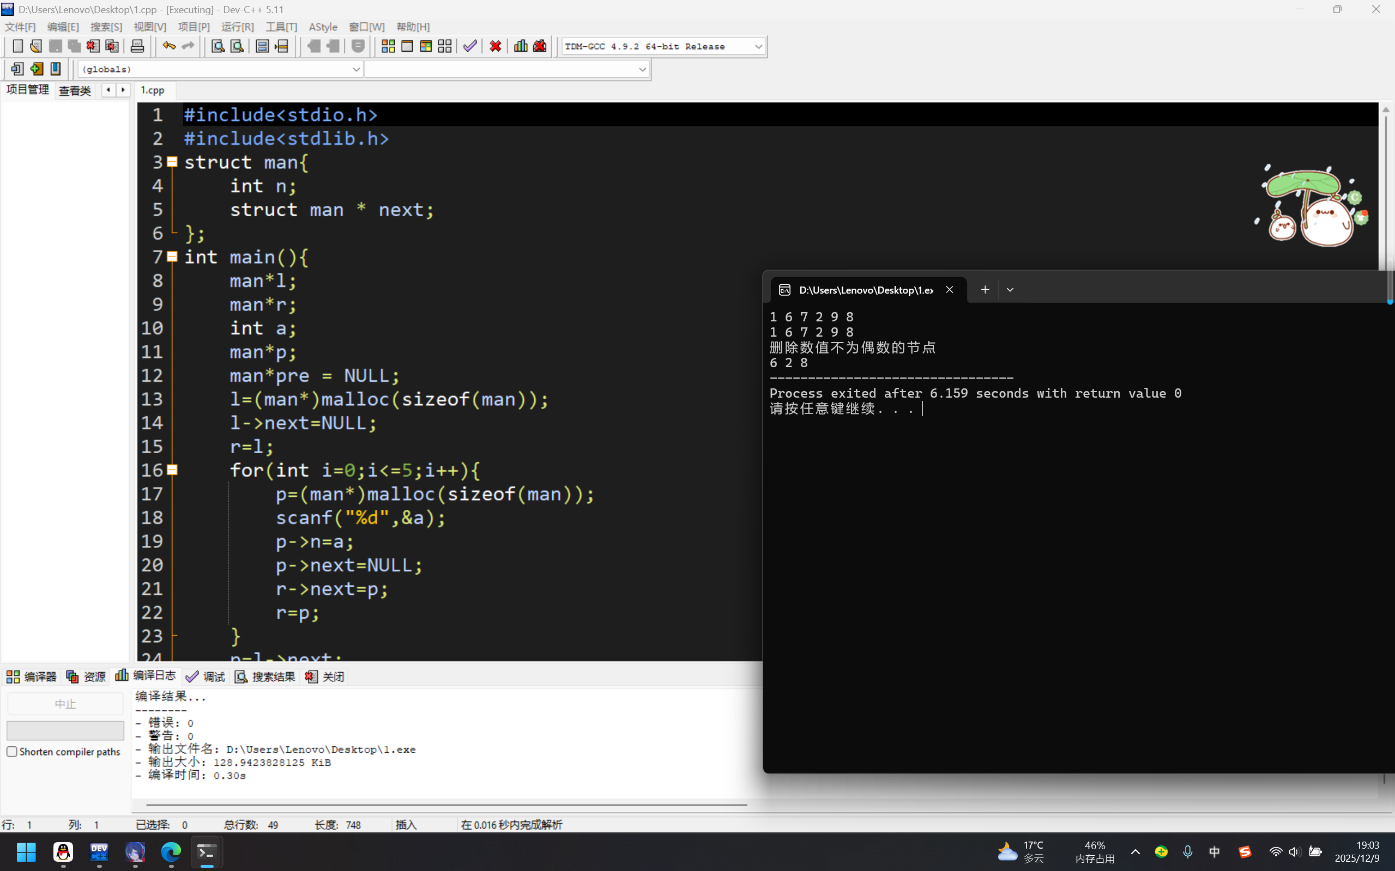1395x871 pixels.
Task: Add a new terminal tab with plus button
Action: point(985,290)
